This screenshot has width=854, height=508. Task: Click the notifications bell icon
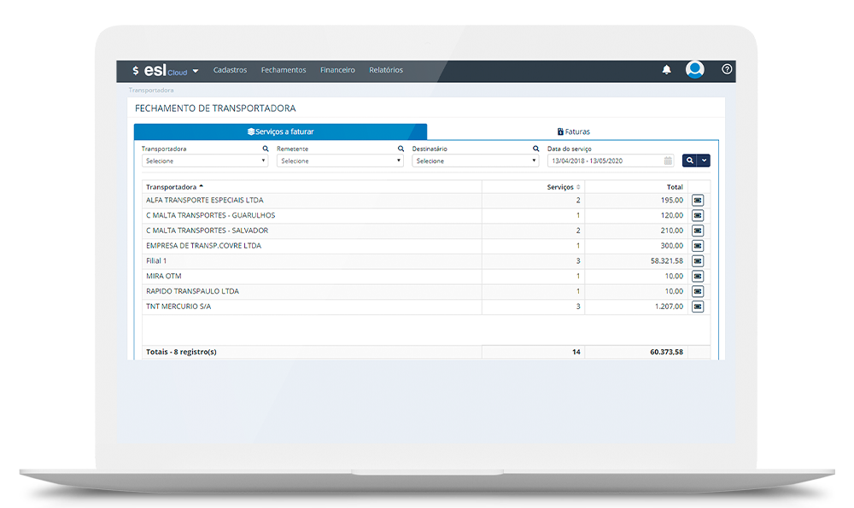pyautogui.click(x=667, y=70)
